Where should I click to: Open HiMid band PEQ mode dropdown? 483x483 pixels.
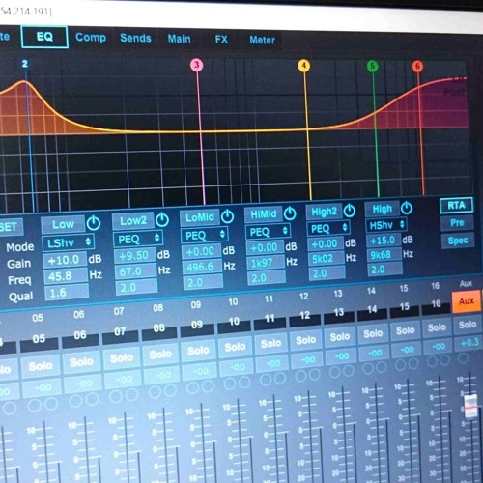(x=268, y=231)
